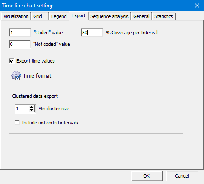Click the Clustered data export group title
Viewport: 204px width, 184px height.
(x=35, y=96)
